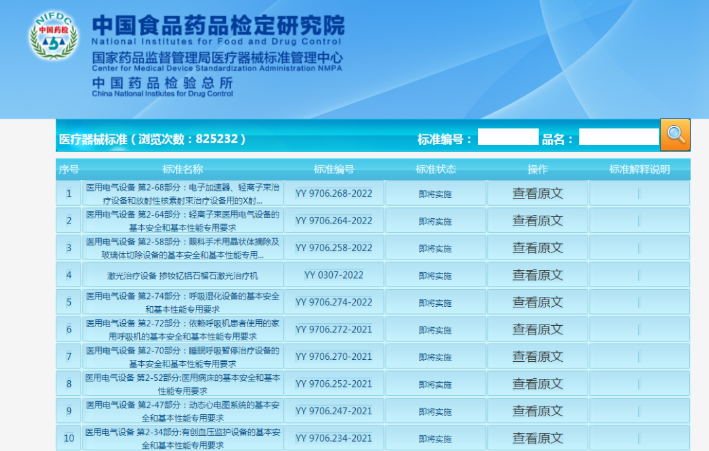View original text for YY 9706.234-2021
This screenshot has height=451, width=709.
(538, 437)
